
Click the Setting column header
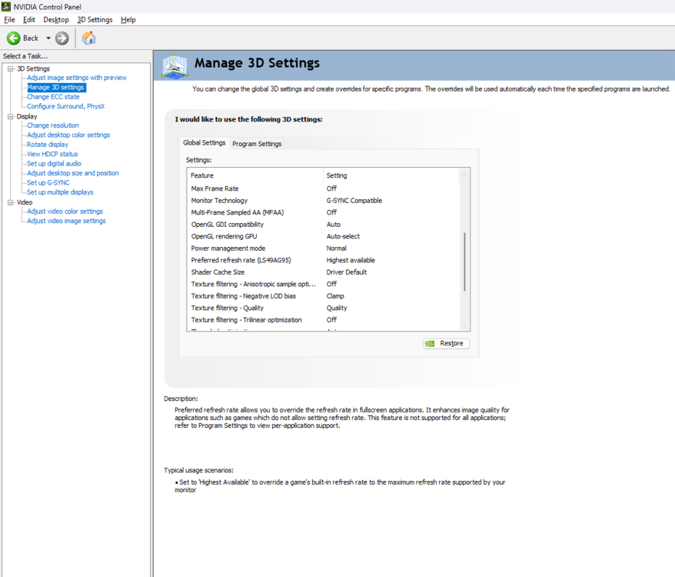(x=391, y=176)
